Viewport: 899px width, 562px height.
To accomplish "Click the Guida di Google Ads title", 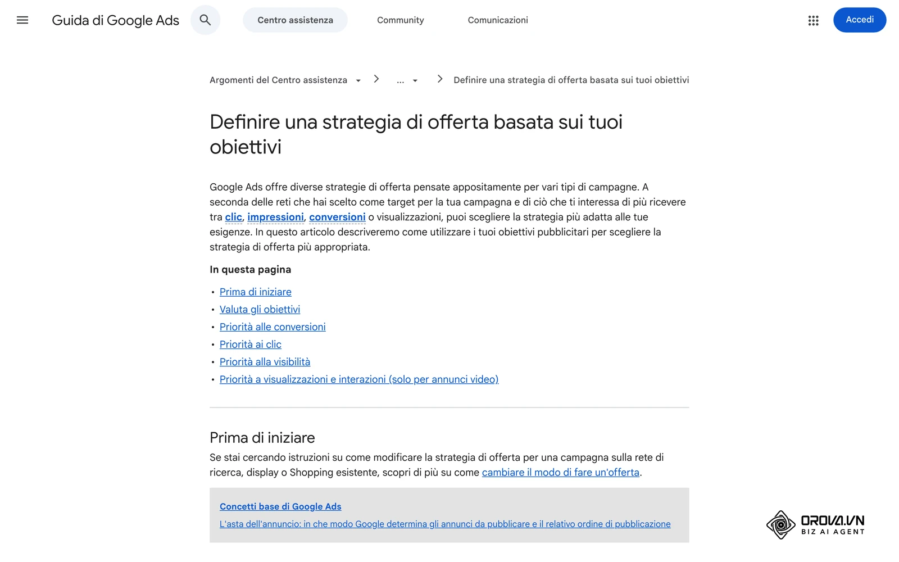I will [x=115, y=20].
